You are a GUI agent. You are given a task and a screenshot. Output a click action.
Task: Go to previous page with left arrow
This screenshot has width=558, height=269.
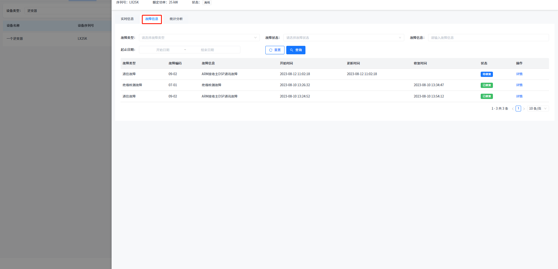(513, 109)
